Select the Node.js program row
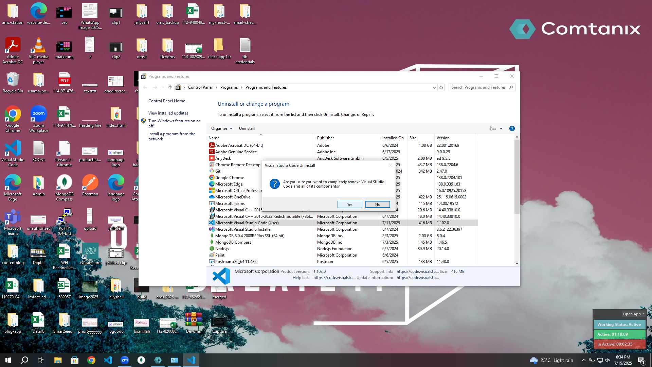 (343, 249)
